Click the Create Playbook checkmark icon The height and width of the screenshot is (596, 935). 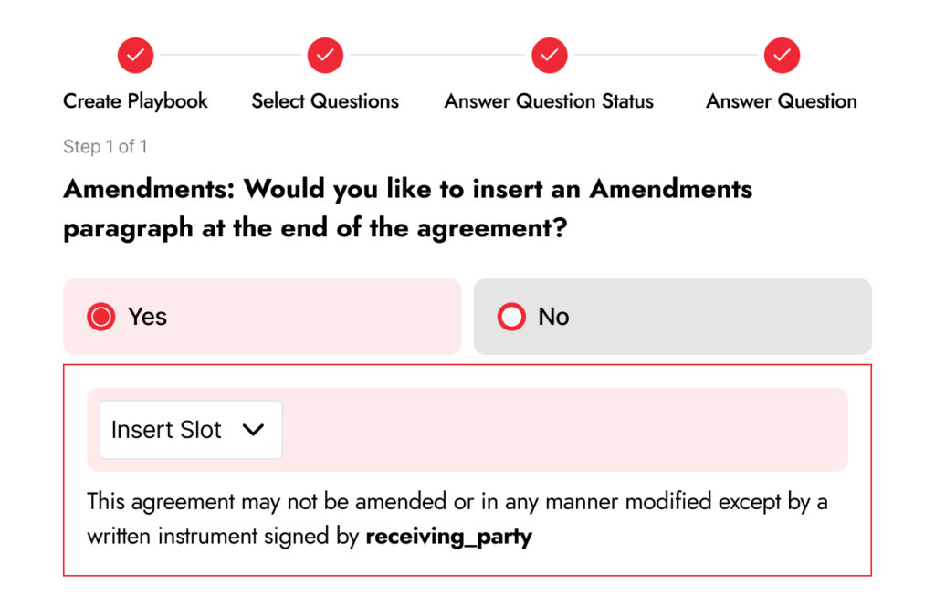click(x=135, y=56)
